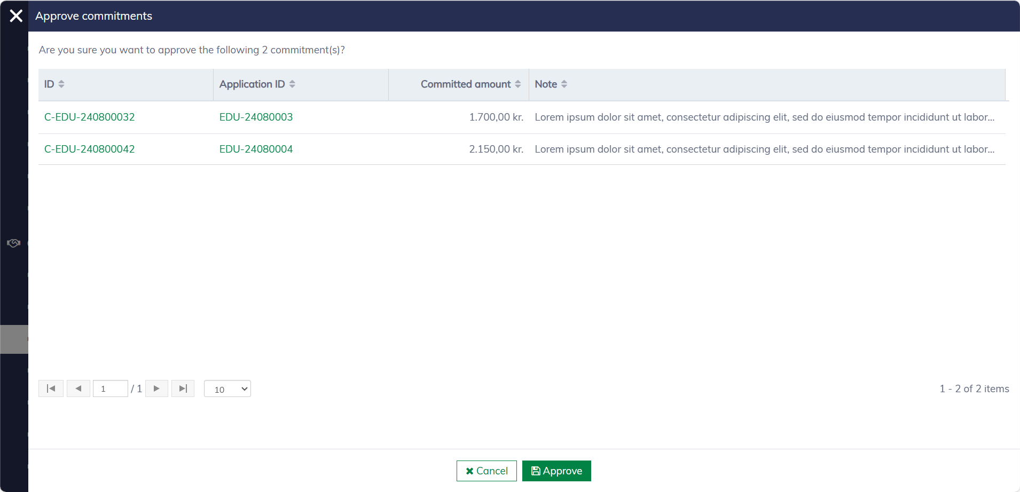Open the page size dropdown showing 10
Screen dimensions: 1020x492
[227, 389]
